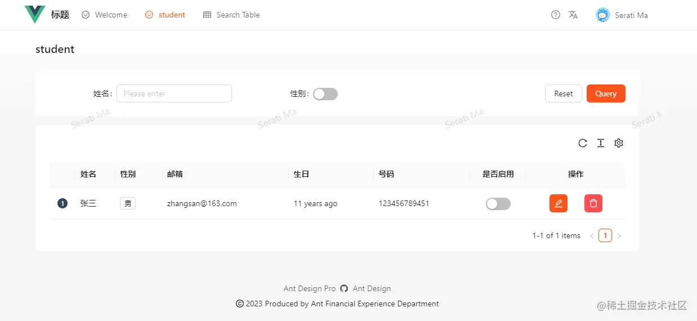Open the help question-mark icon
697x321 pixels.
tap(556, 15)
